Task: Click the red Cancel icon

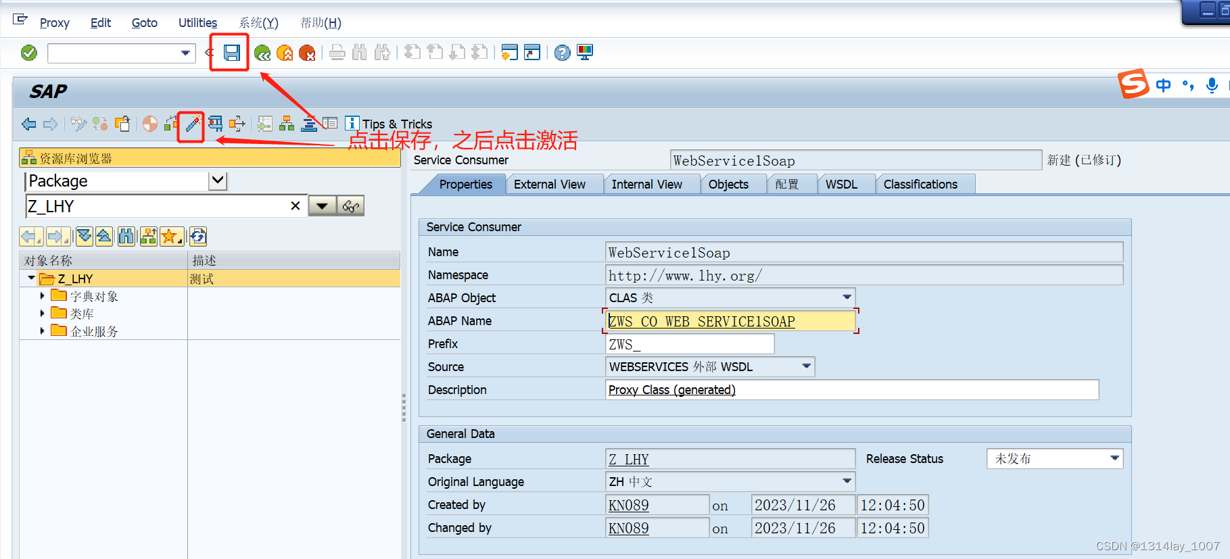Action: (307, 53)
